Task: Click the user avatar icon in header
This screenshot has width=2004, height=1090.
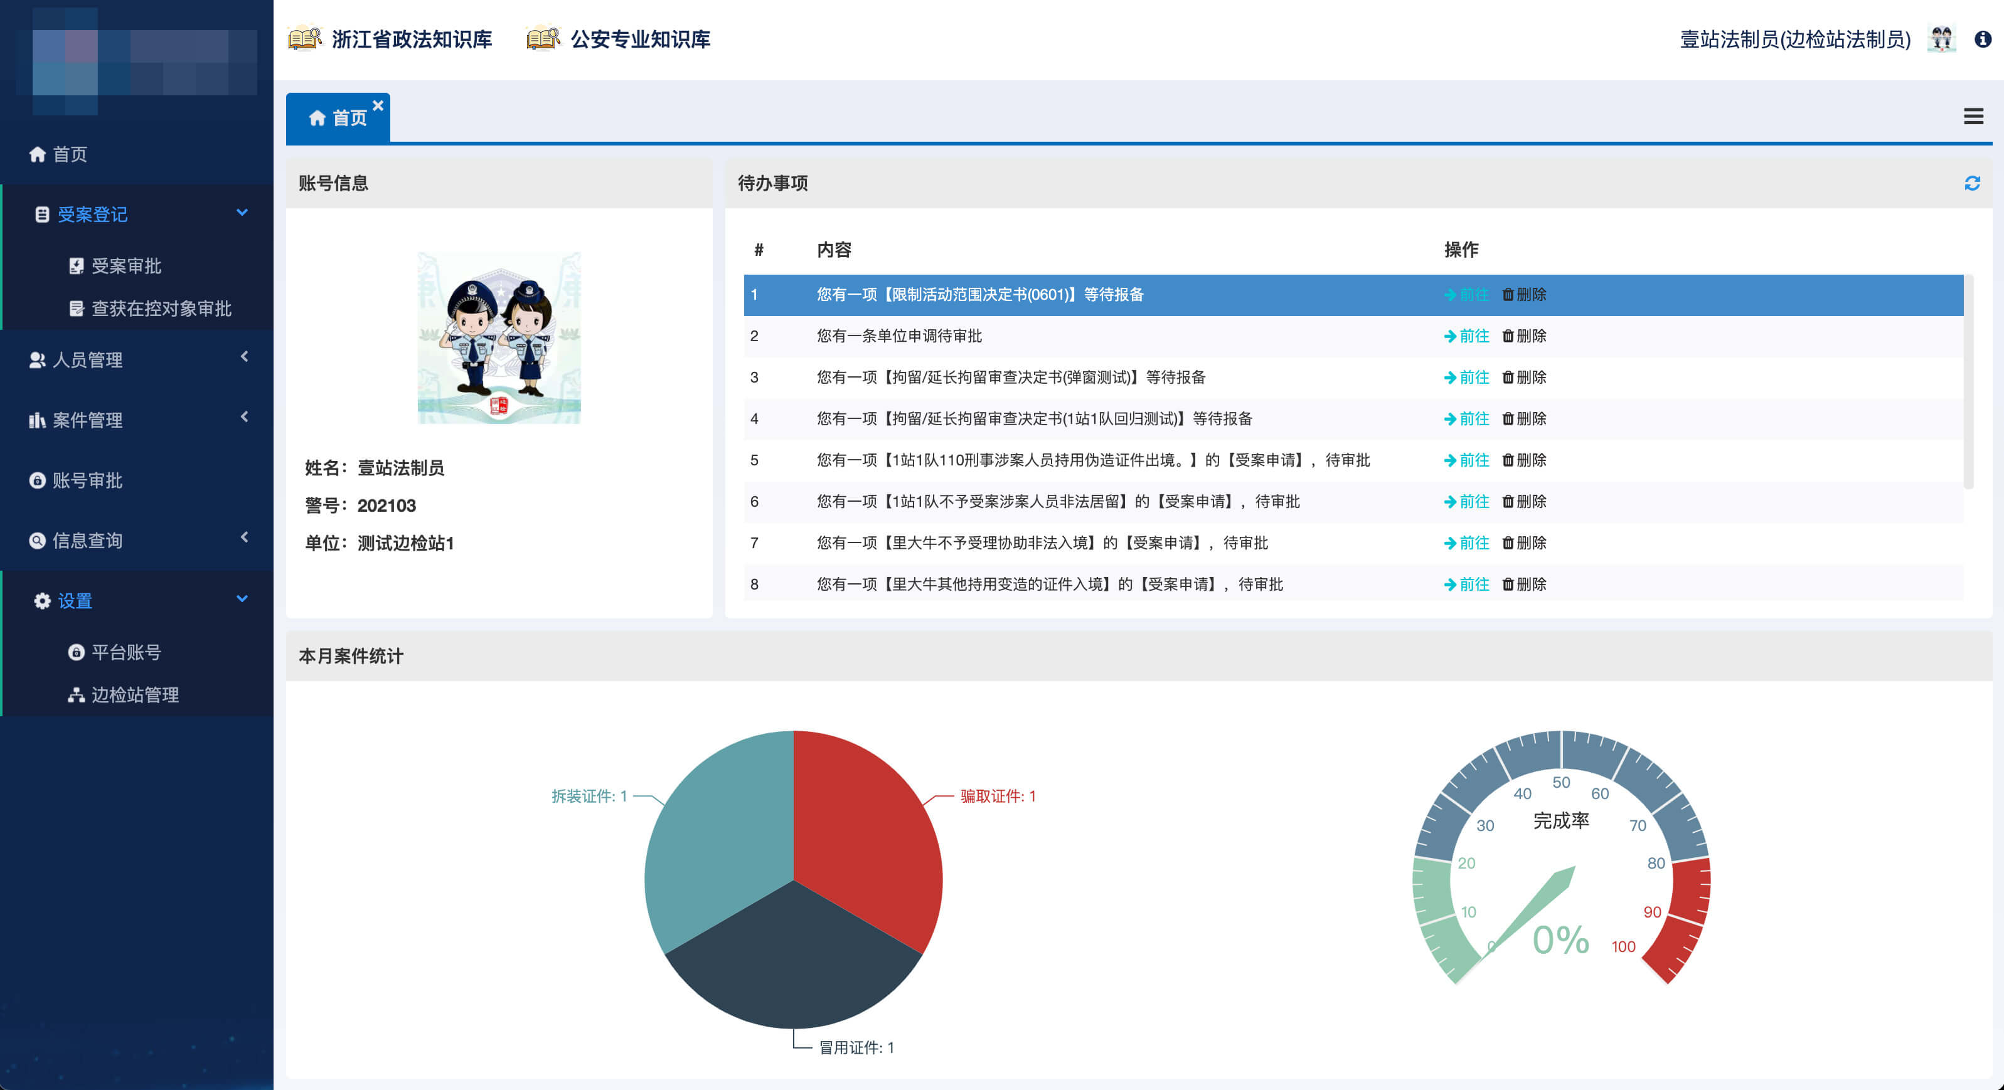Action: [x=1941, y=39]
